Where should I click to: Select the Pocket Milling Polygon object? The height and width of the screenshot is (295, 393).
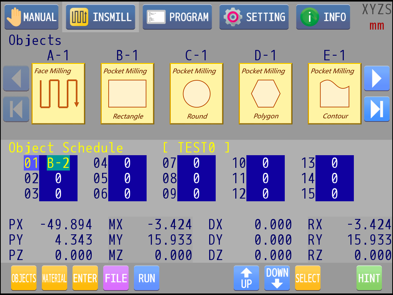[265, 93]
